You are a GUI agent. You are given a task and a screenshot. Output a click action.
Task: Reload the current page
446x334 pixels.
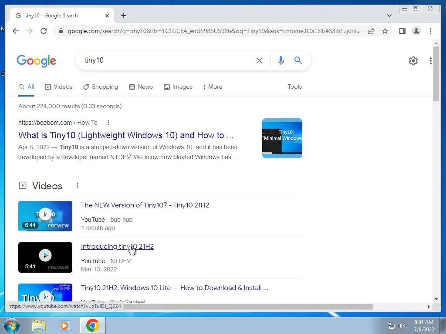[44, 31]
